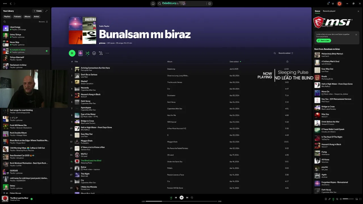Show lyrics with microphone icon
The image size is (363, 204).
[x=330, y=199]
